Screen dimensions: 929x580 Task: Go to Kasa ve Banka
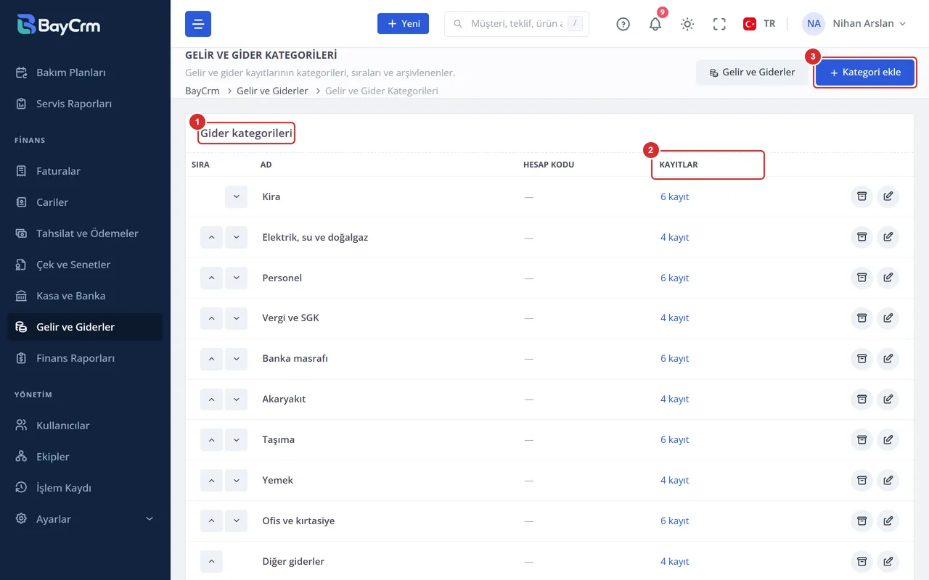[x=85, y=296]
